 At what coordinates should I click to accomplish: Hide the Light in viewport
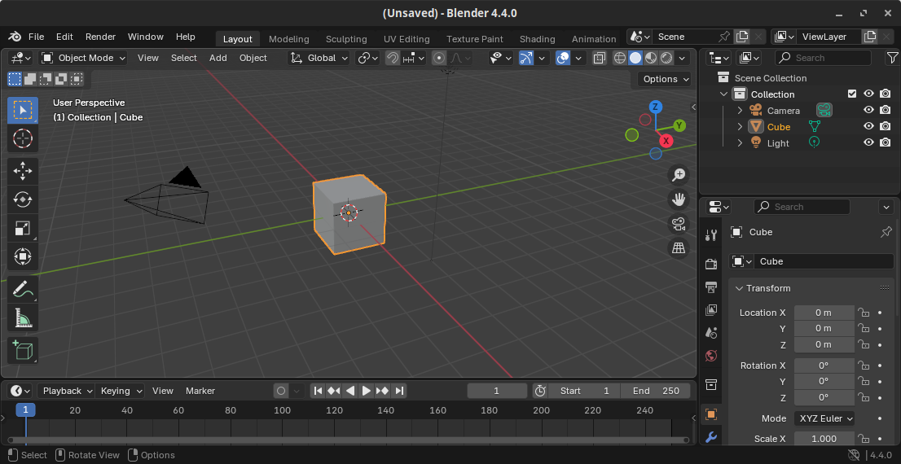pyautogui.click(x=868, y=142)
